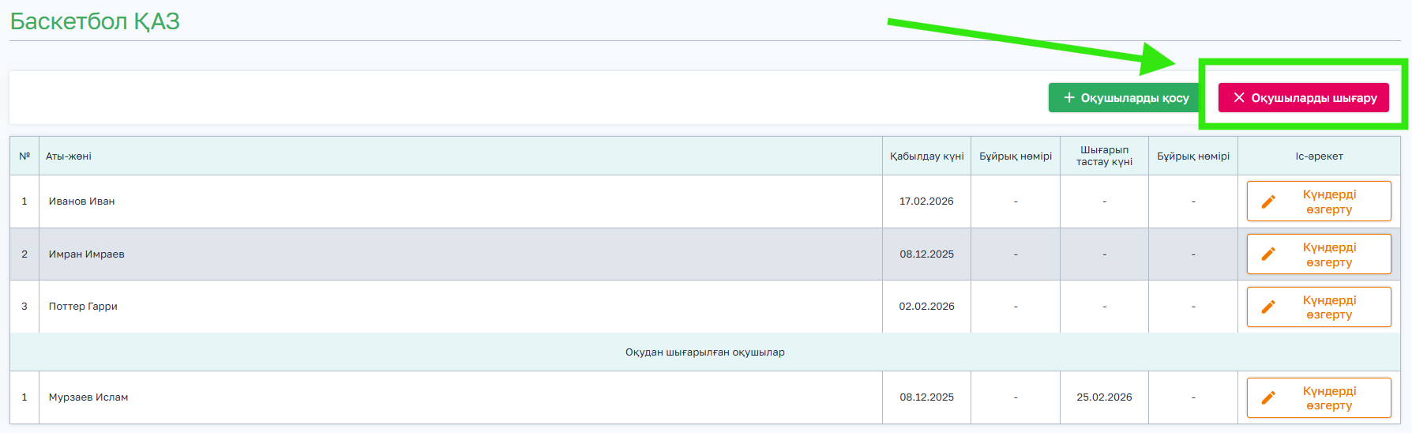
Task: Click the Шығарып тастау күні header
Action: [x=1104, y=156]
